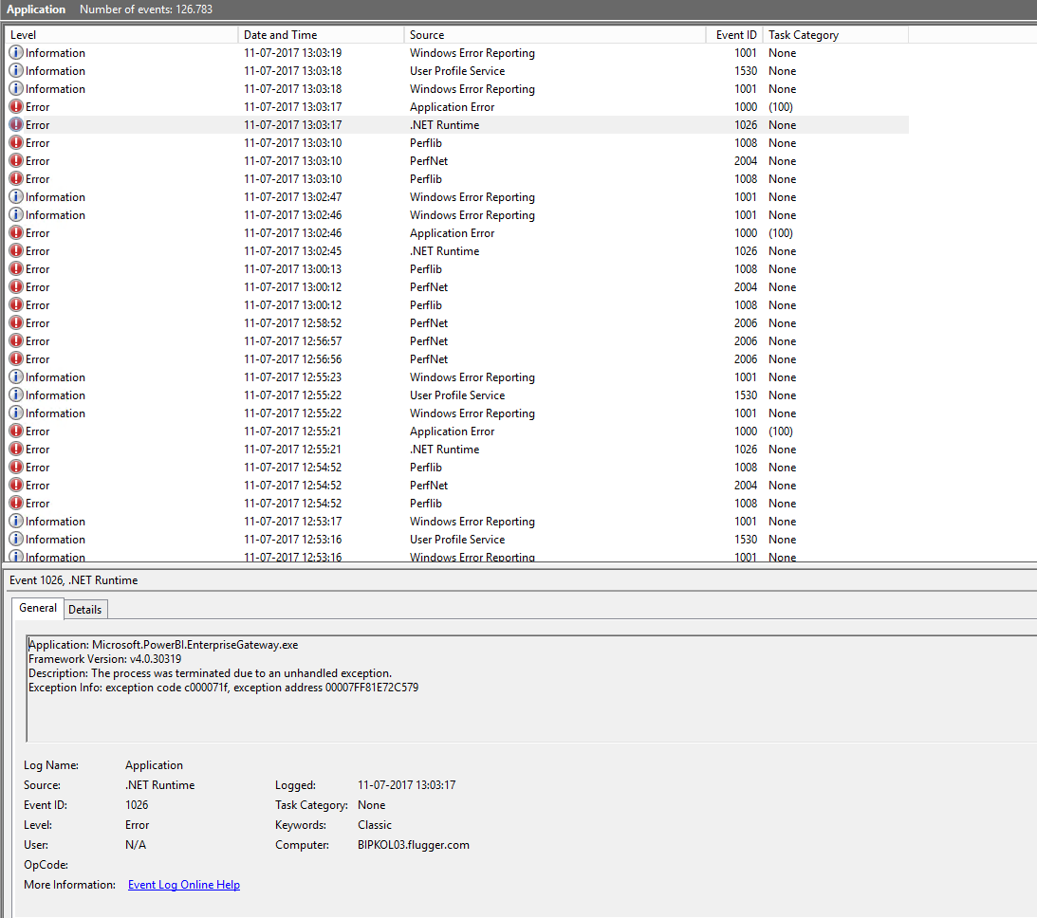Click error icon of Application Error 13:03:17 row

(x=16, y=106)
